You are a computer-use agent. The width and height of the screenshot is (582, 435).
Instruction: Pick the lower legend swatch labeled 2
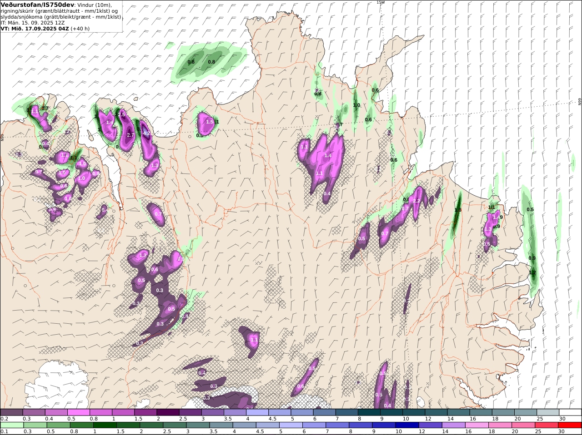tap(151, 425)
